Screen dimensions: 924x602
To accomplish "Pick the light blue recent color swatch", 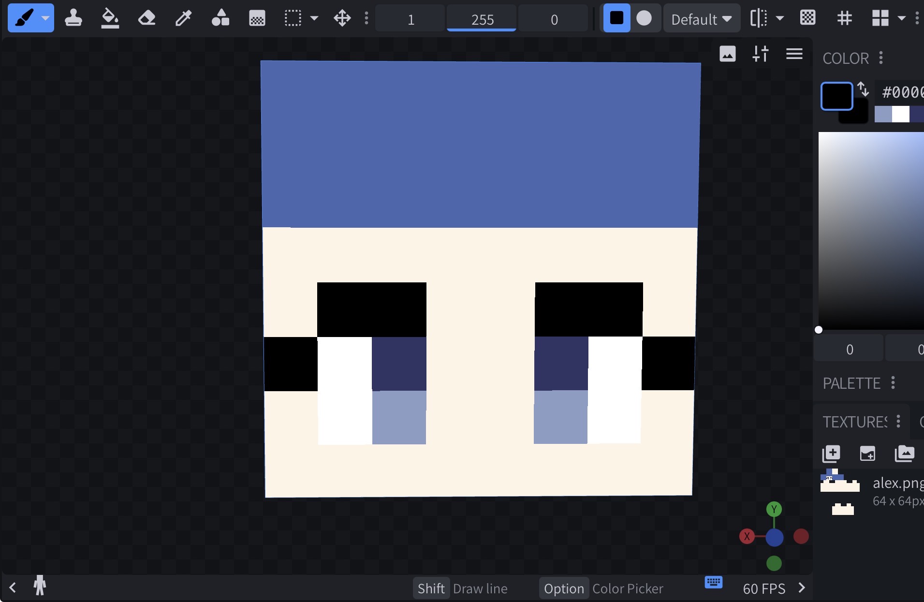I will [883, 115].
